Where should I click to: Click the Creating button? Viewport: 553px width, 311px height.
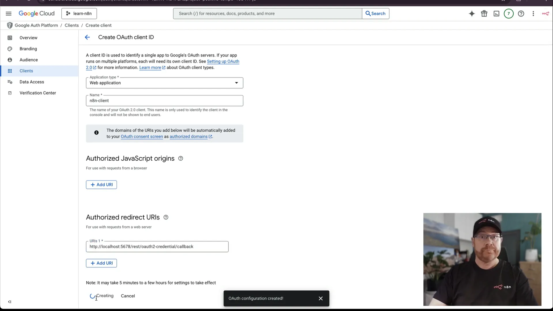pyautogui.click(x=102, y=296)
